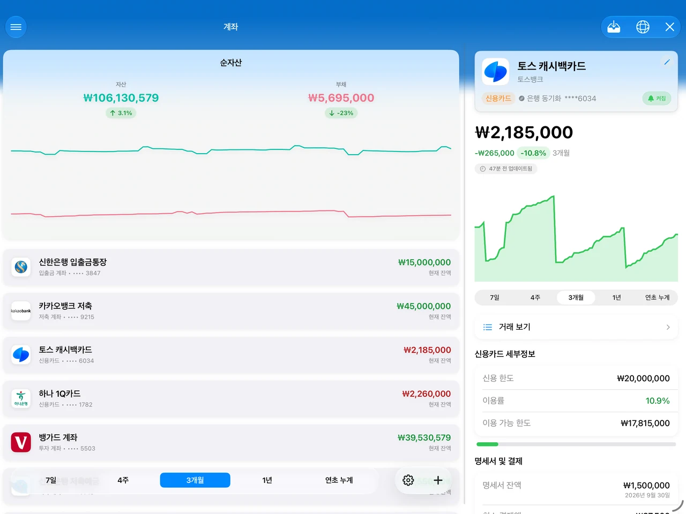Click the 신한은행 account logo

coord(21,267)
